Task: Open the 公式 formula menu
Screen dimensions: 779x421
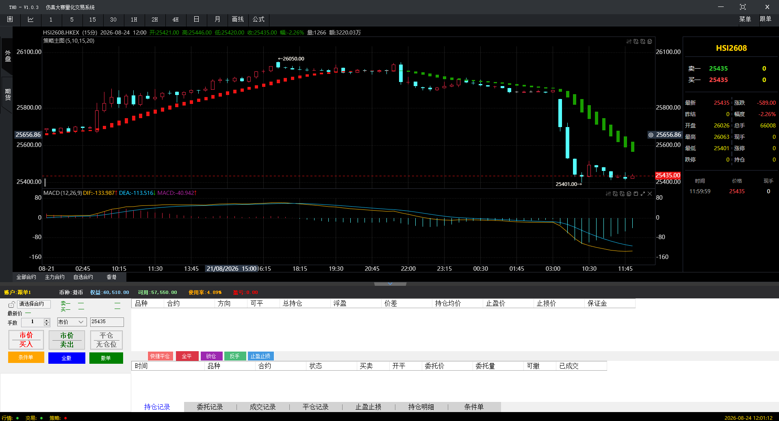Action: coord(258,19)
